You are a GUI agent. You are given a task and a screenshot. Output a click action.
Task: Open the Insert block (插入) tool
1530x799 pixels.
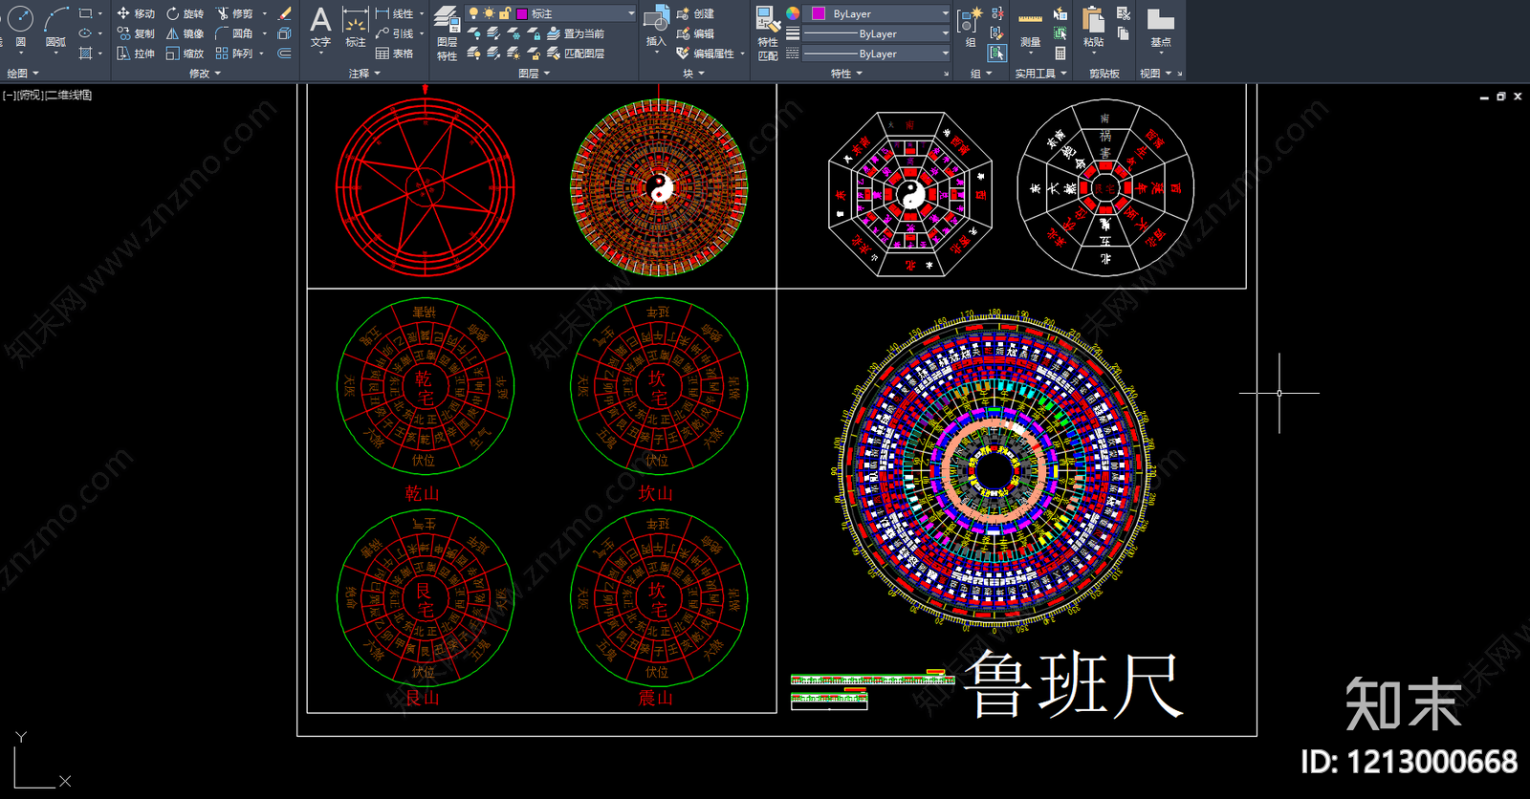[656, 27]
